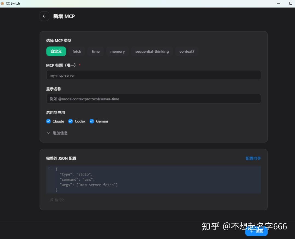The image size is (295, 239).
Task: Click the "args" mcp-server-fetch line
Action: (88, 185)
